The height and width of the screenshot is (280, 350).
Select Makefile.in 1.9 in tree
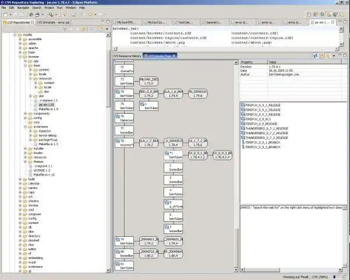point(48,109)
